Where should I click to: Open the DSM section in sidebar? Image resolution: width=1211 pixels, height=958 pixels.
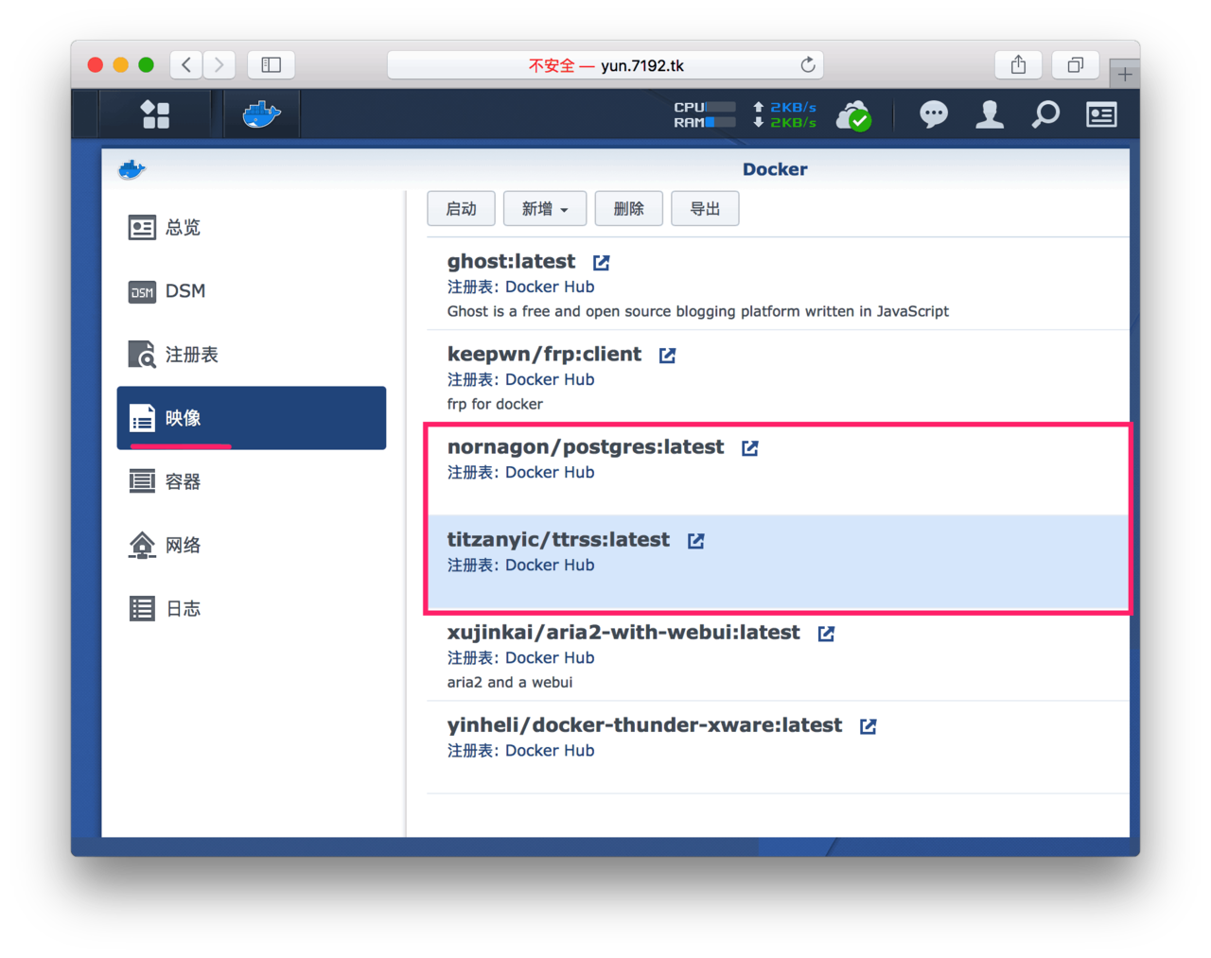[252, 290]
